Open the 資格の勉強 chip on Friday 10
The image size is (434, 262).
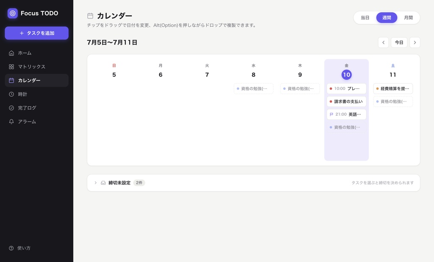[x=347, y=127]
